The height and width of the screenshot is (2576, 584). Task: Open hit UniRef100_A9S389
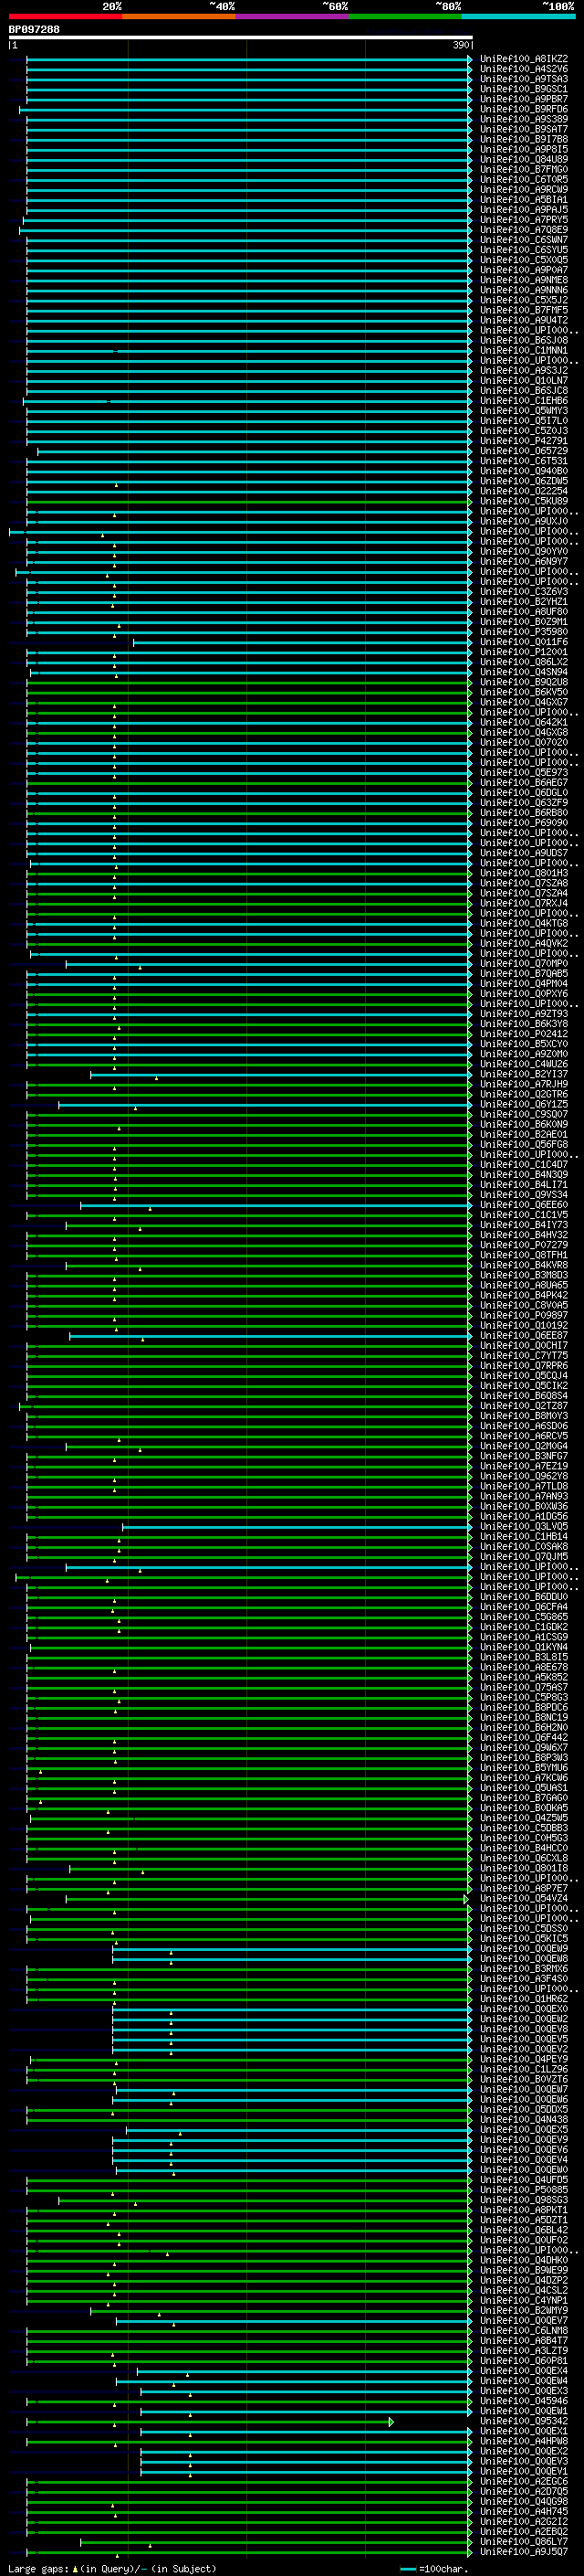point(524,119)
